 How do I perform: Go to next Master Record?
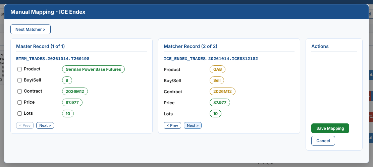[x=45, y=125]
